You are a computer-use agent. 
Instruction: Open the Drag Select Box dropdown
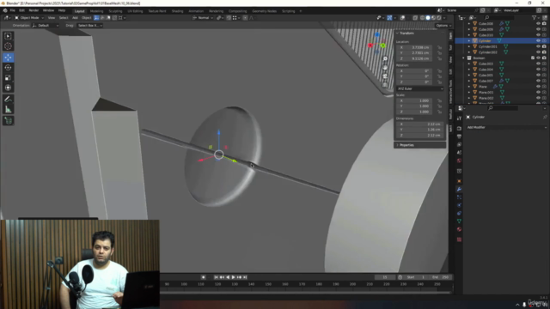point(89,26)
